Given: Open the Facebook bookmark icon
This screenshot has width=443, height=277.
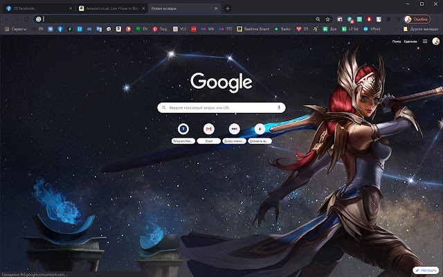Looking at the screenshot, I should [x=60, y=29].
